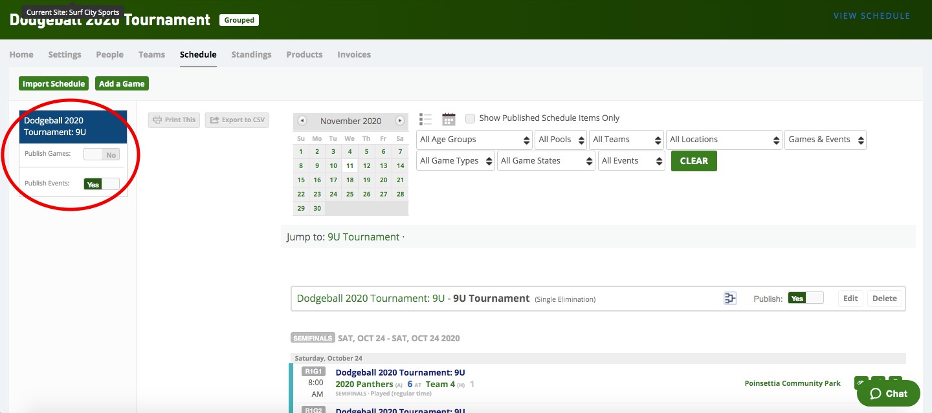
Task: Open All Events dropdown
Action: 631,161
